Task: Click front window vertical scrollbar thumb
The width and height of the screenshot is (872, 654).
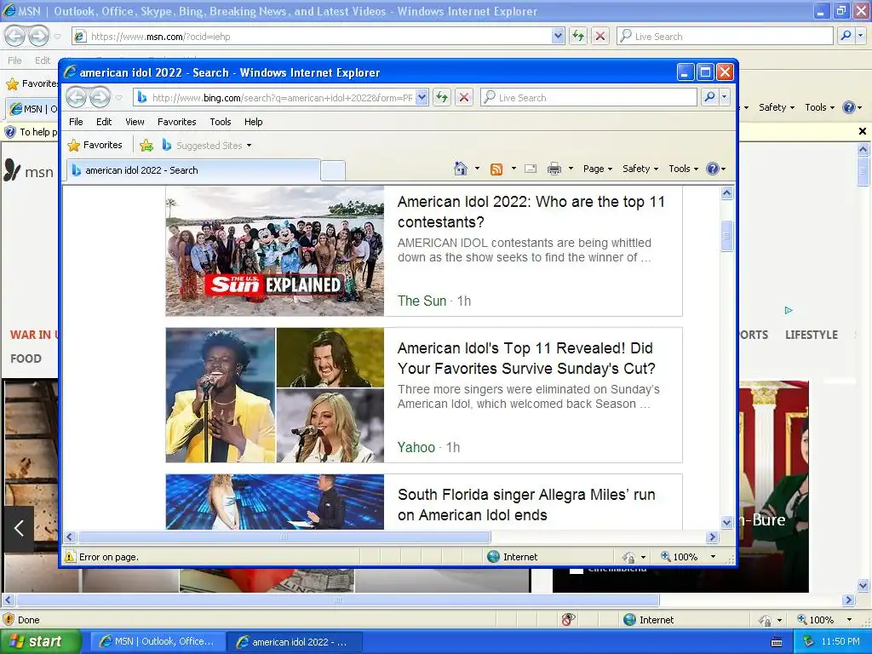Action: point(726,236)
